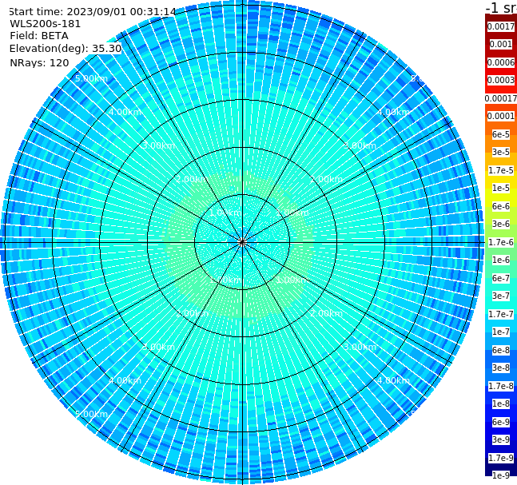The height and width of the screenshot is (485, 517).
Task: Click the 3e-7 color scale label
Action: (501, 296)
